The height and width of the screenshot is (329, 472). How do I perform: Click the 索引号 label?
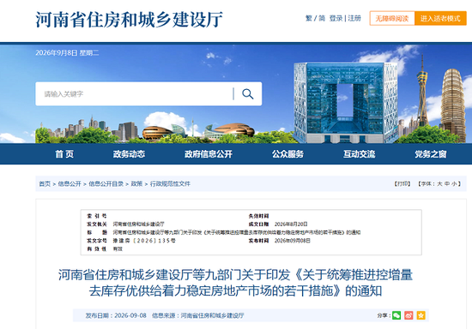[x=97, y=216]
